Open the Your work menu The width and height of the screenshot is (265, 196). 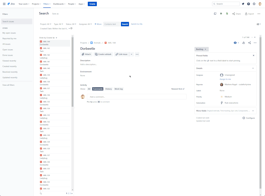[x=24, y=4]
